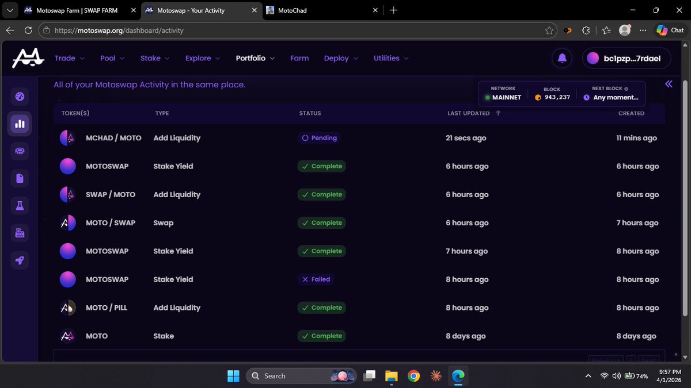Open the dashboard gauge icon in sidebar
The image size is (691, 388).
[20, 97]
